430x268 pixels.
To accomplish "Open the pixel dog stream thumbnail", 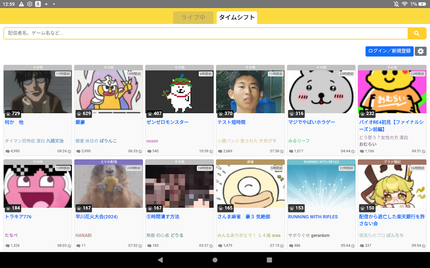I will pos(179,92).
